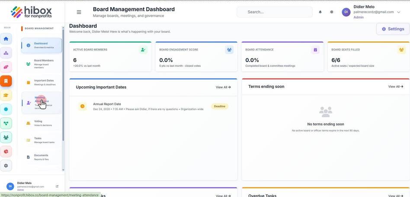Viewport: 410px width, 197px height.
Task: Click the teal circle icon in rail
Action: [6, 109]
